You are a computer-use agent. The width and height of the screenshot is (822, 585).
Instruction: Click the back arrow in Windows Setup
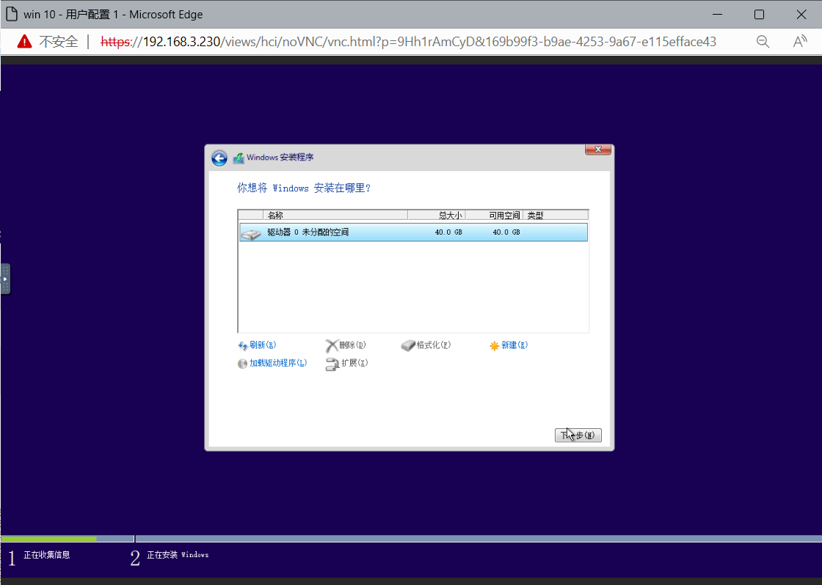pos(219,158)
